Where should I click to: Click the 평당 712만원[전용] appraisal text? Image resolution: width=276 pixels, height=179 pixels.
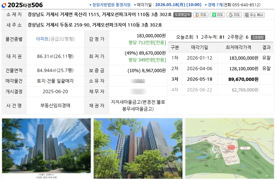pos(147,43)
